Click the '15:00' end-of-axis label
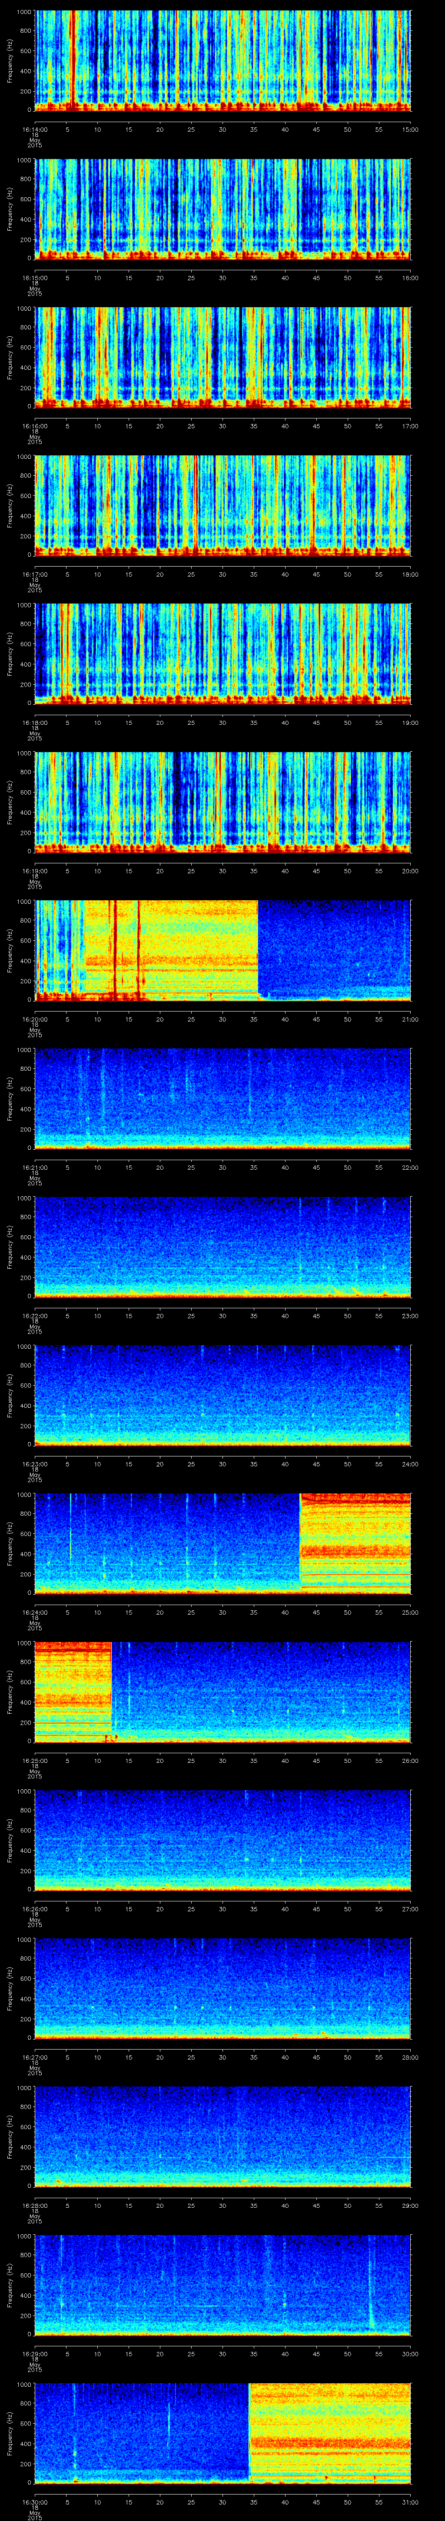Viewport: 445px width, 2521px height. (x=410, y=128)
